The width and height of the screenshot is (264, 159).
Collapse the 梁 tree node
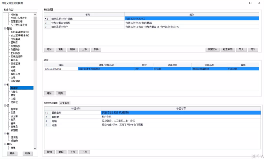click(x=5, y=106)
